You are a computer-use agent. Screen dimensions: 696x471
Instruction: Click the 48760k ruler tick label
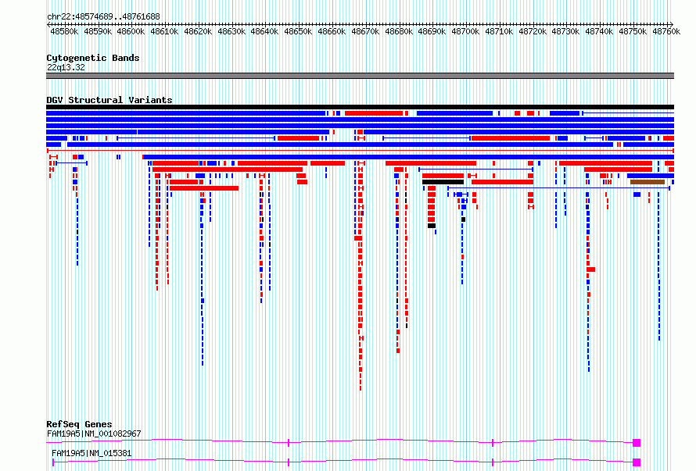(666, 31)
